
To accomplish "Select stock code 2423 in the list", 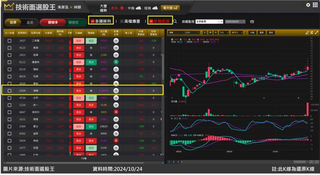I will 23,55.
